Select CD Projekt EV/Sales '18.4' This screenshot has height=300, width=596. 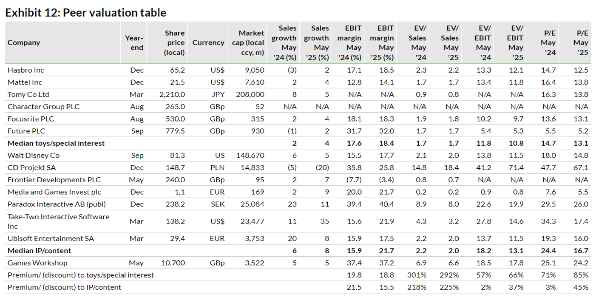pyautogui.click(x=452, y=168)
